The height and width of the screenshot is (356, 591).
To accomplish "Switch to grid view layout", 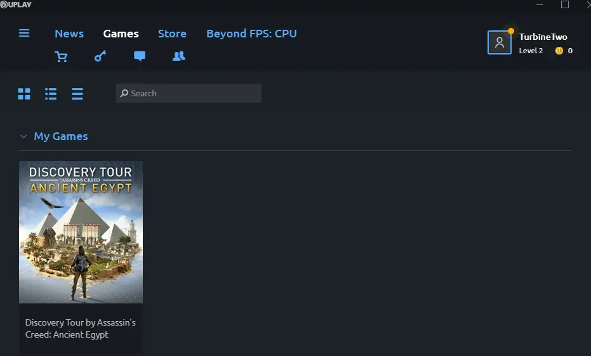I will pos(24,94).
